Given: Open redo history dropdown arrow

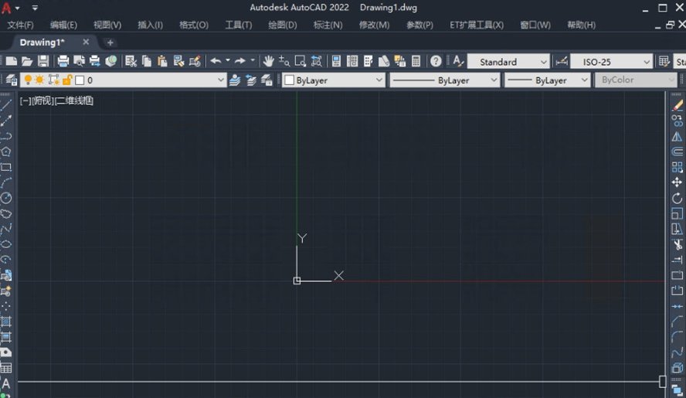Looking at the screenshot, I should (x=253, y=60).
